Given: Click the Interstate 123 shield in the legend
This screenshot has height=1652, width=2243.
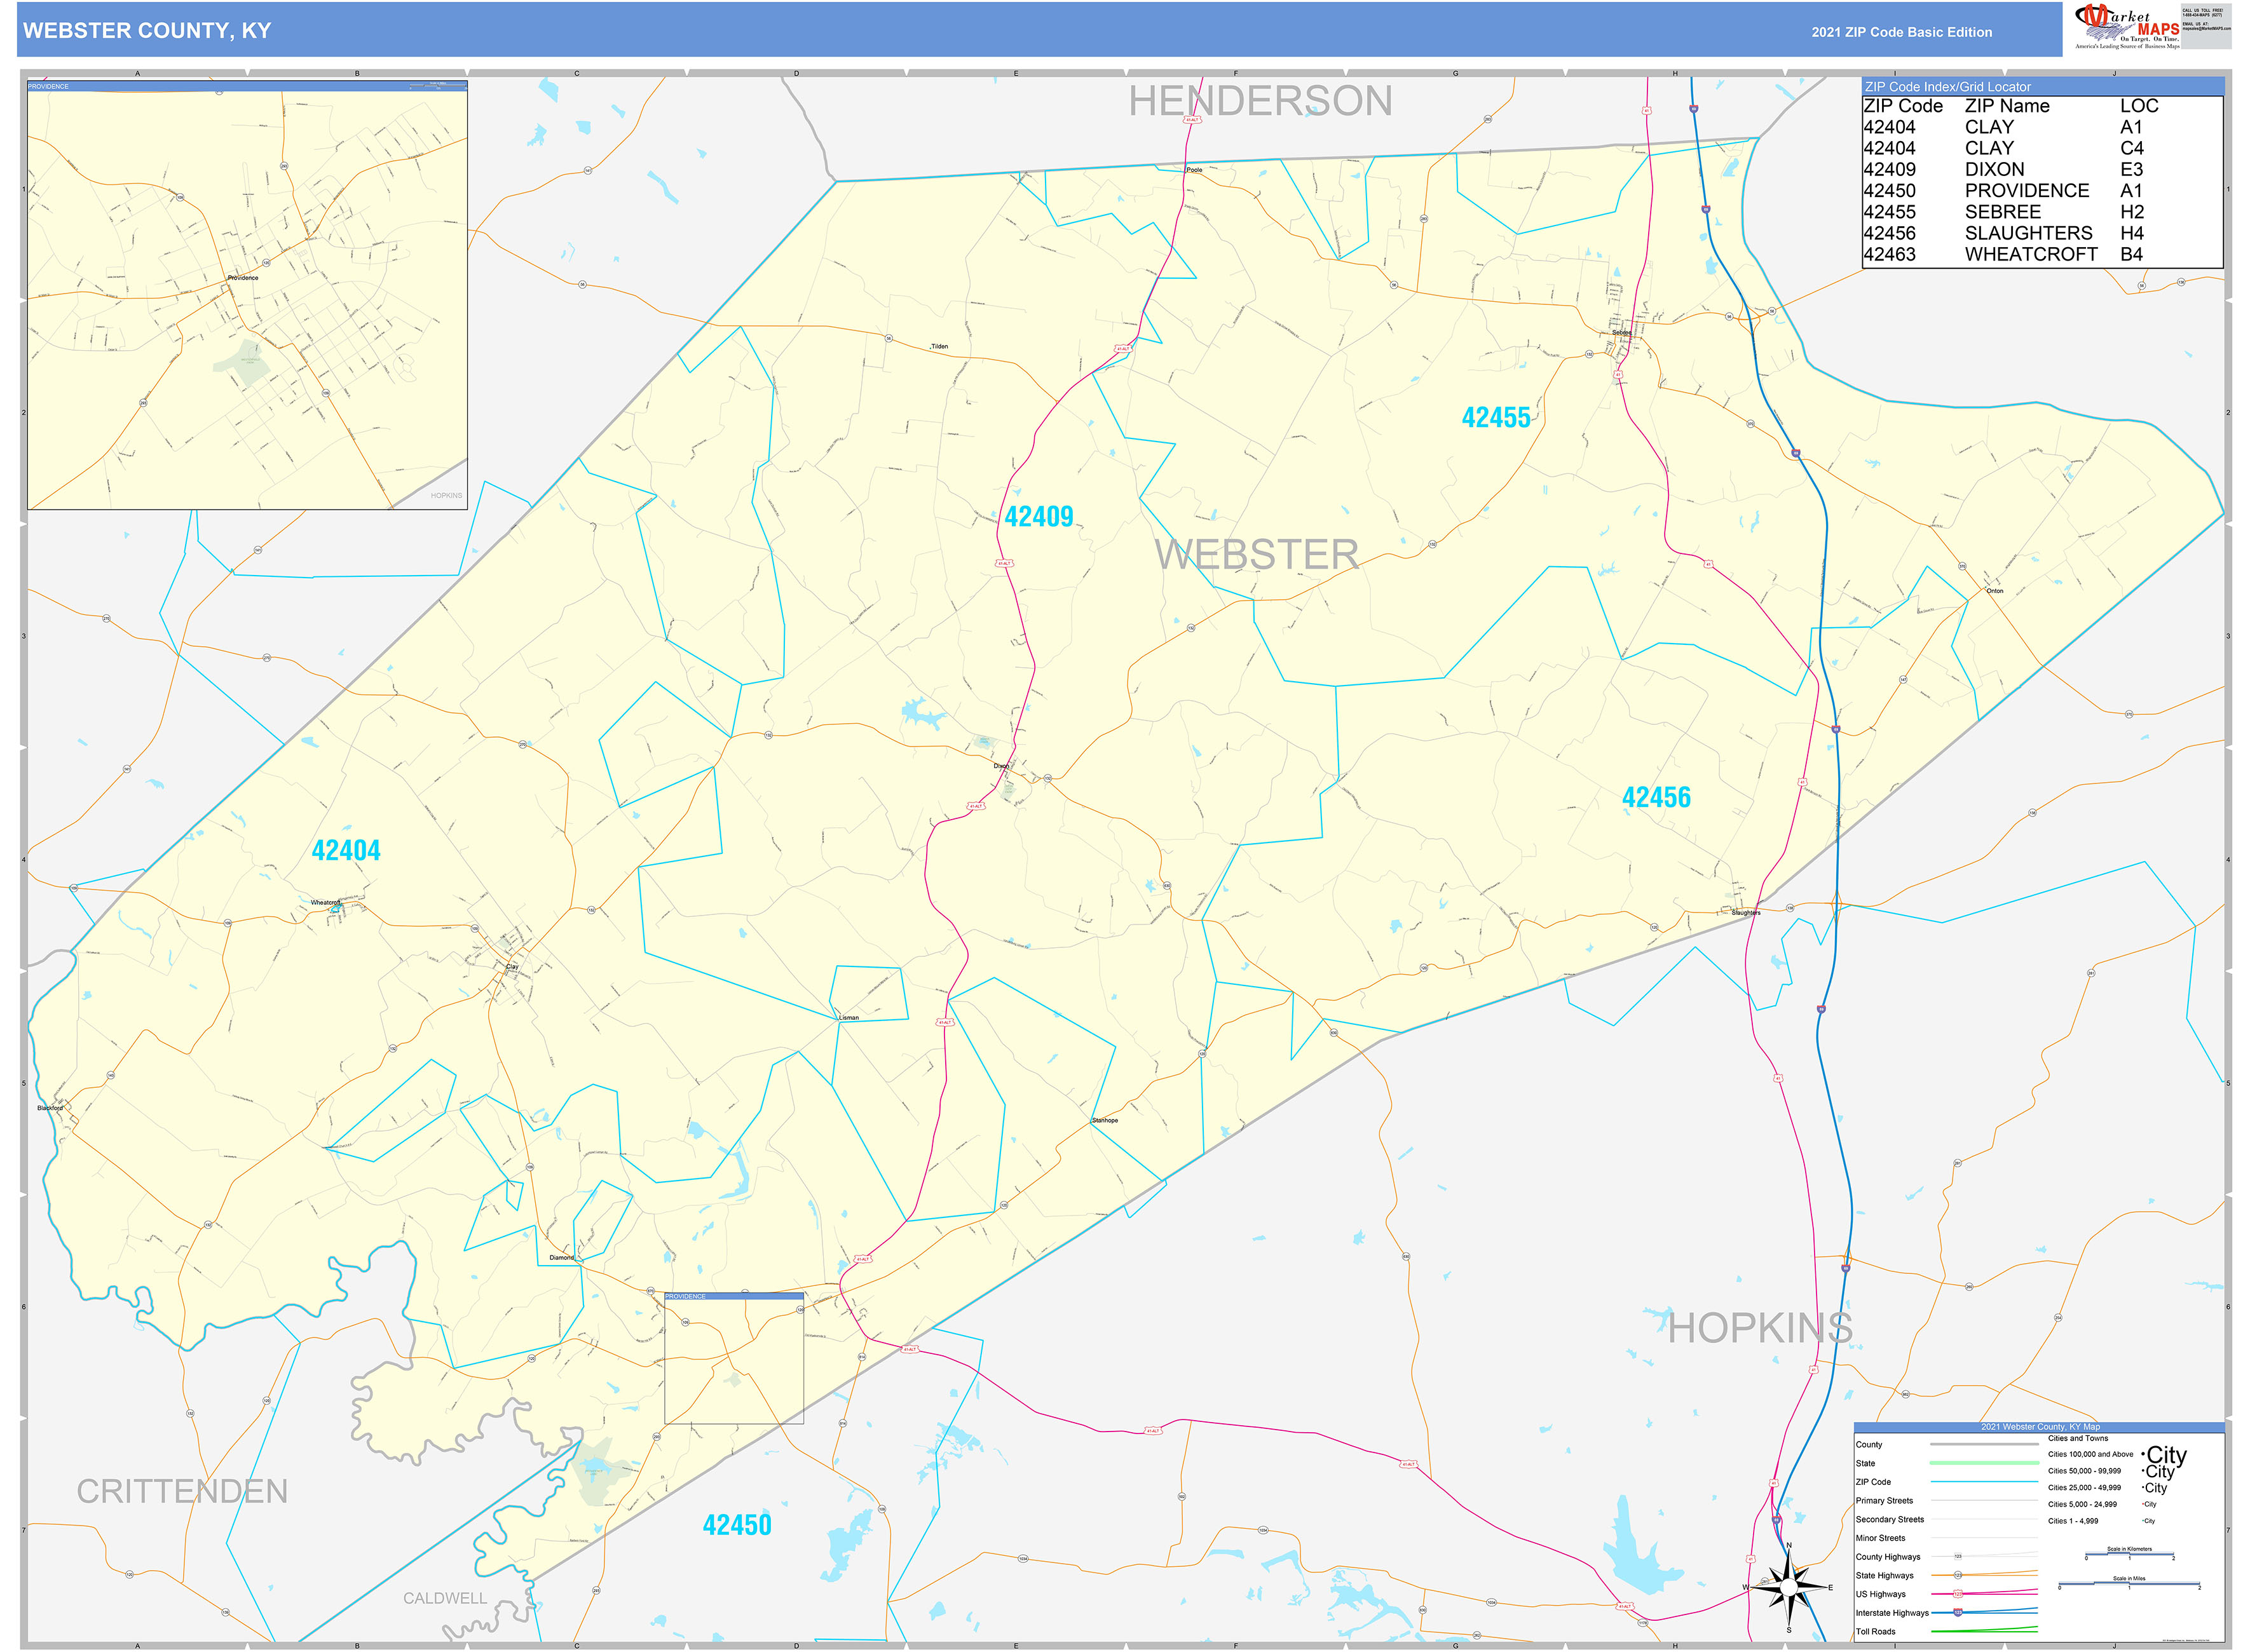Looking at the screenshot, I should coord(1958,1612).
